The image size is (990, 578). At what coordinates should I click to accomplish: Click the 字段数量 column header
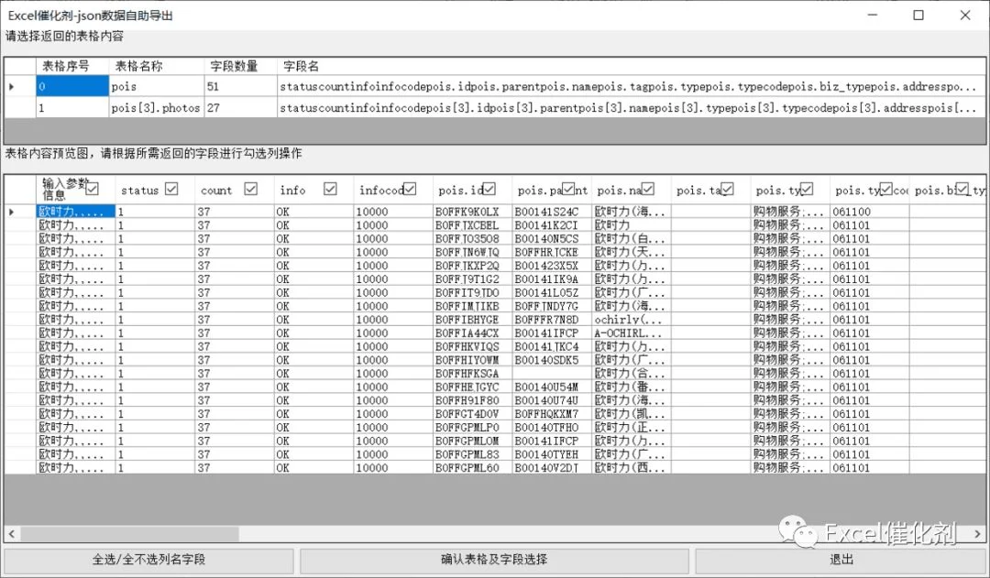[x=240, y=66]
